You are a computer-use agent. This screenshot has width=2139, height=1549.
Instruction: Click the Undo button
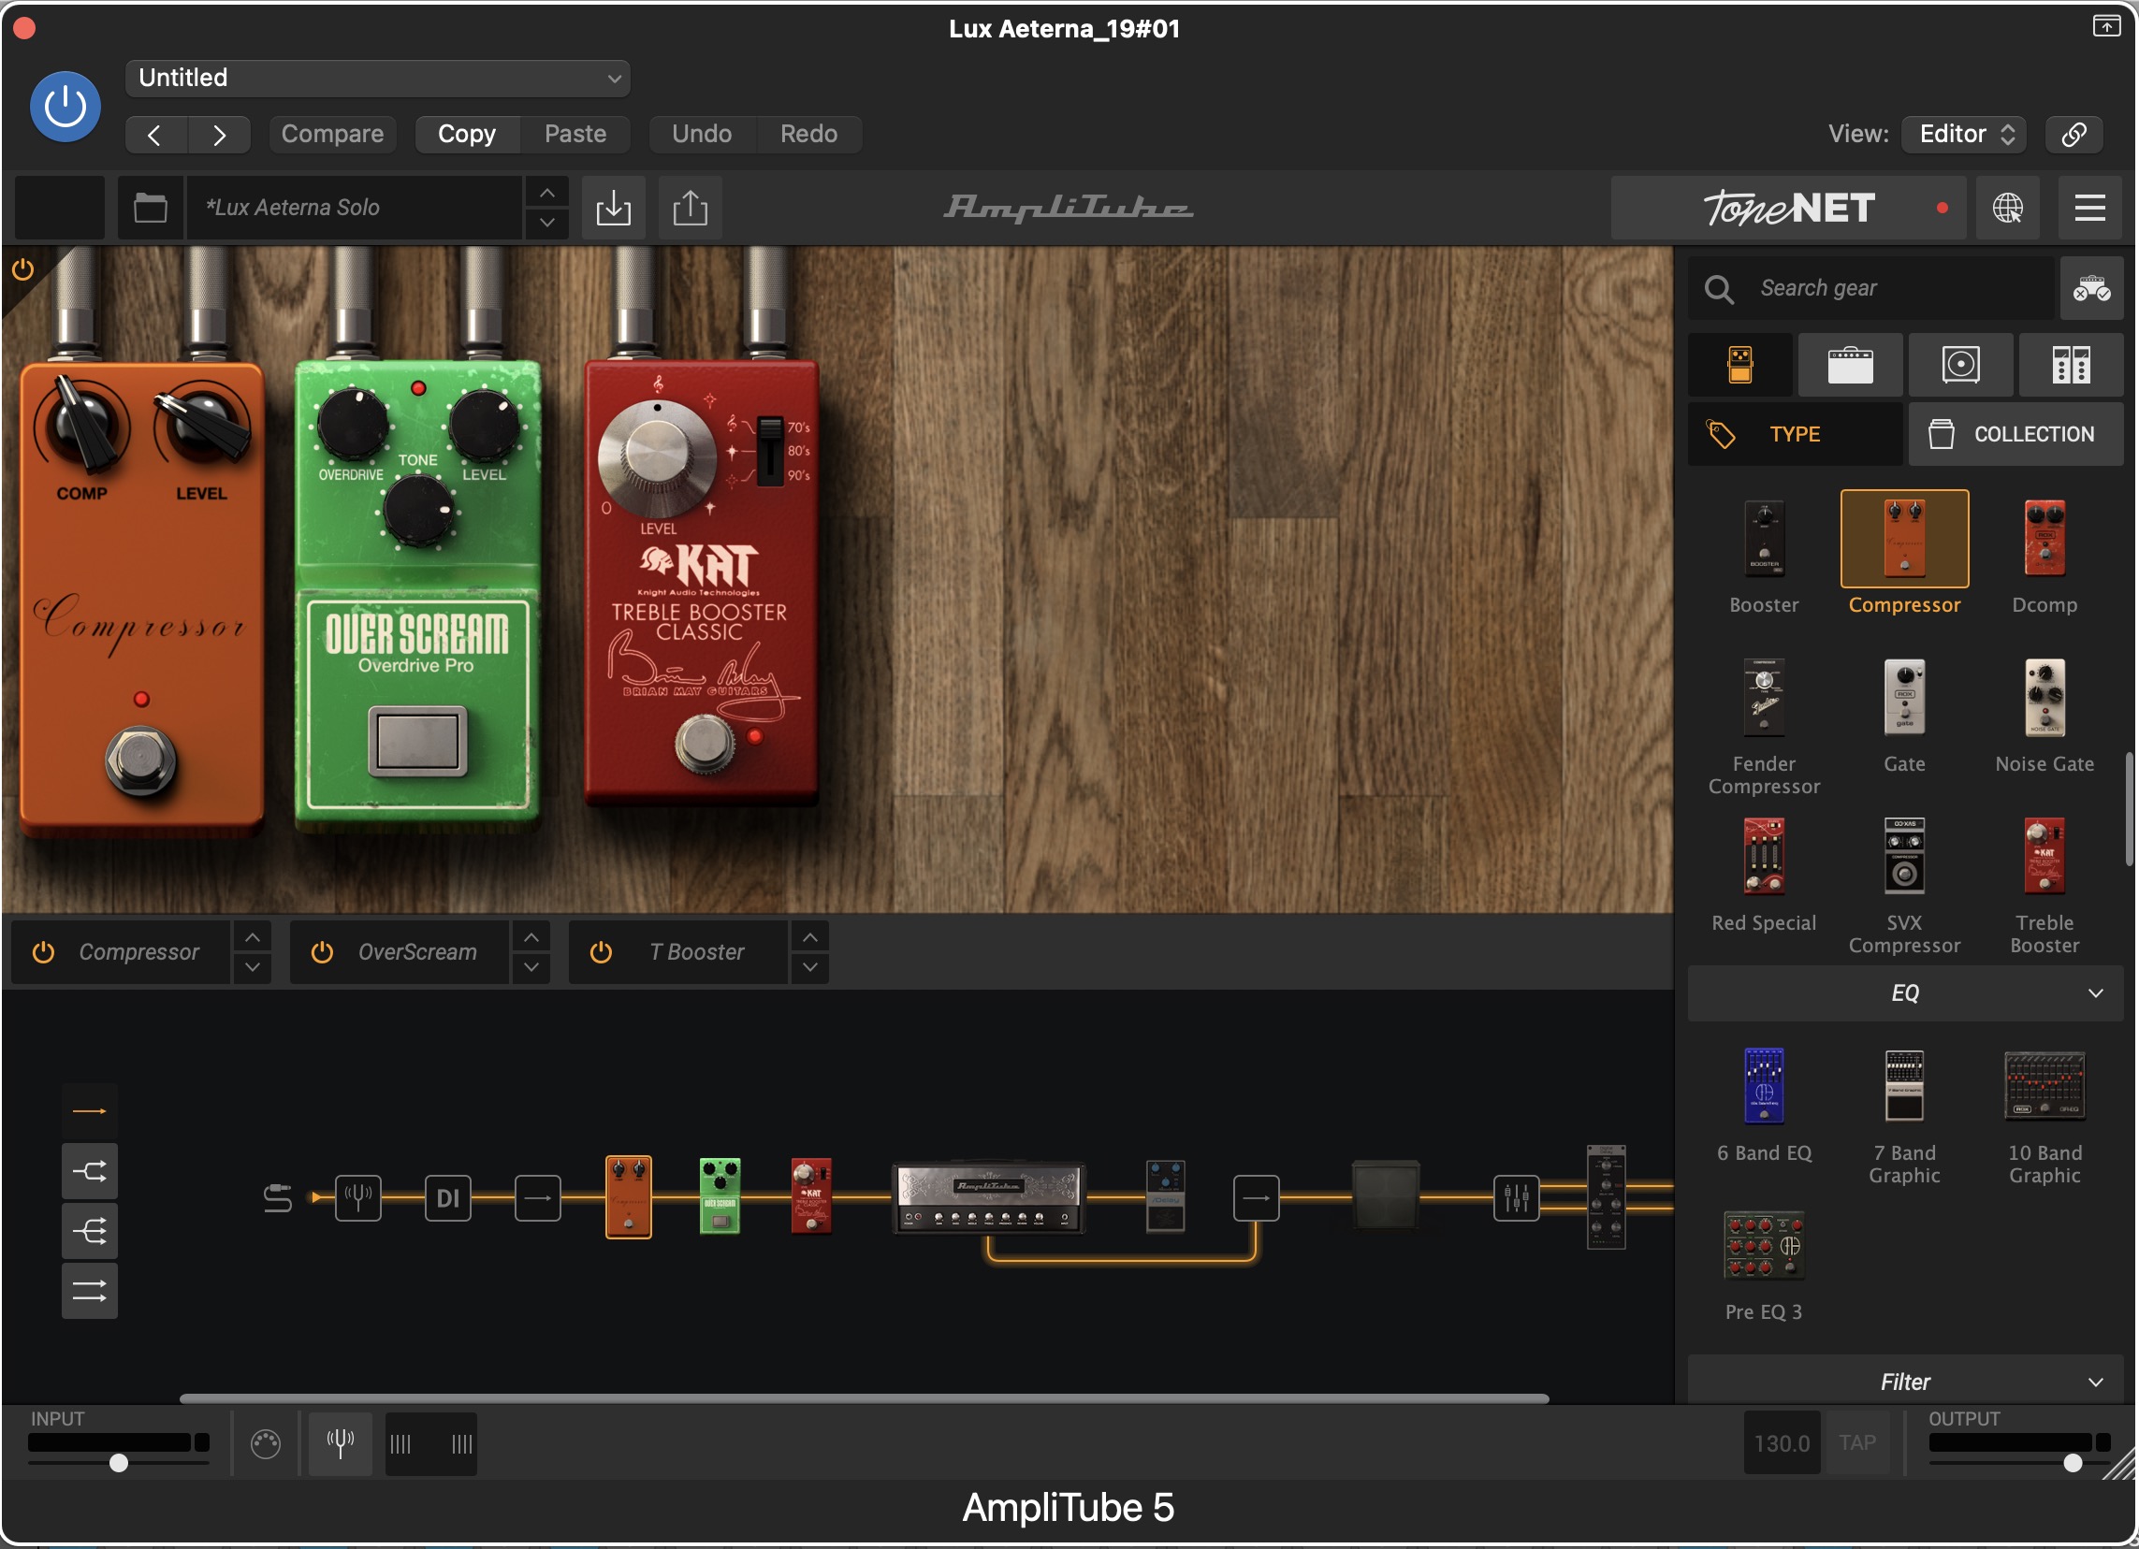[x=702, y=134]
